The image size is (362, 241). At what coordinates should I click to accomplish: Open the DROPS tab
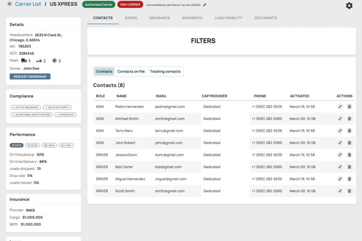(x=131, y=18)
